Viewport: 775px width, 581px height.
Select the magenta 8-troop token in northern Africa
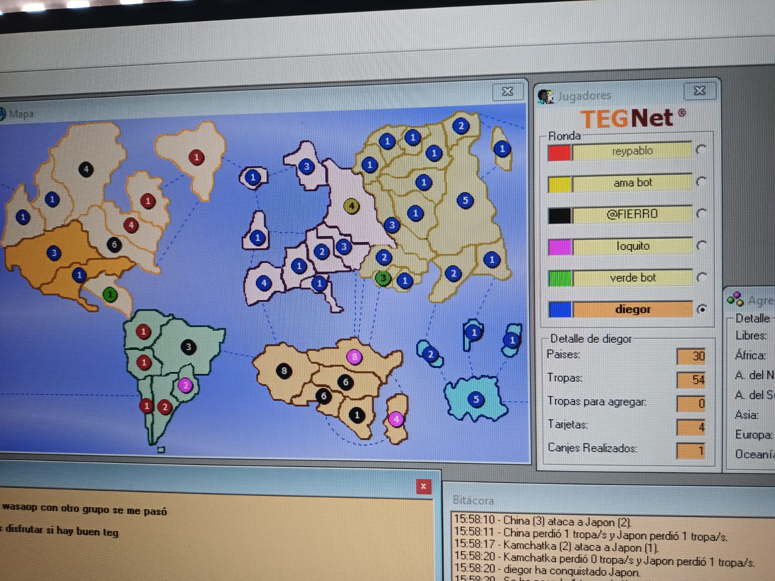pyautogui.click(x=354, y=357)
